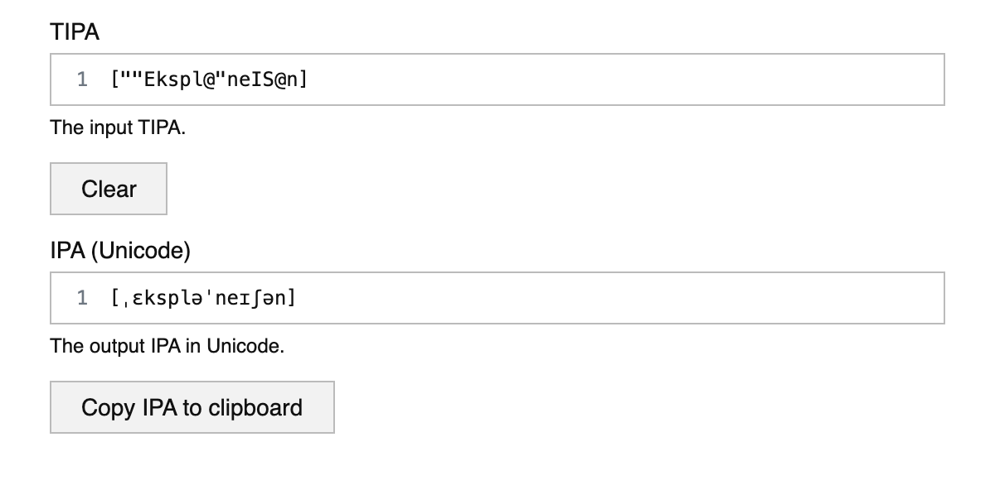
Task: Click the line number 1 in TIPA editor
Action: (81, 79)
